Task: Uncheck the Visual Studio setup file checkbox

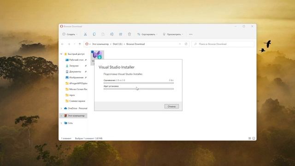Action: point(92,52)
